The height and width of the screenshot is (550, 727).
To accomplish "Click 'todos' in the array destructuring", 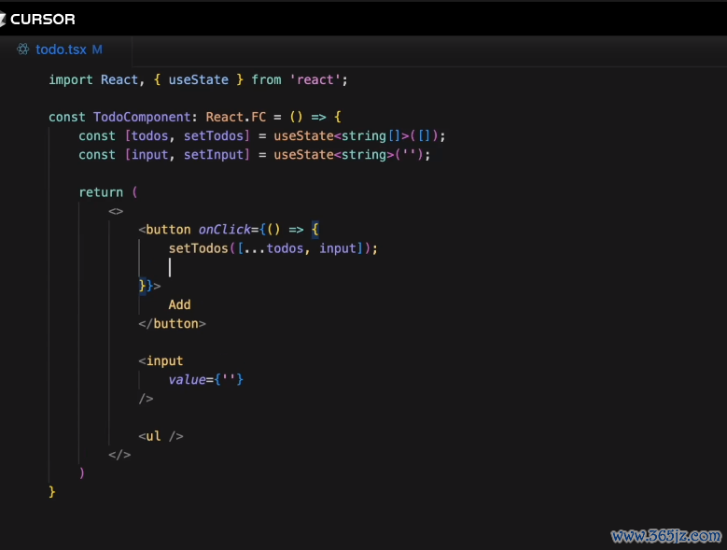I will pos(149,136).
